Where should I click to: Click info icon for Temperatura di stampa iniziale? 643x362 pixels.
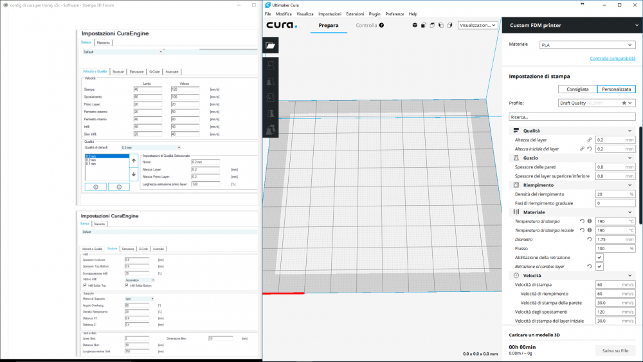pos(590,230)
